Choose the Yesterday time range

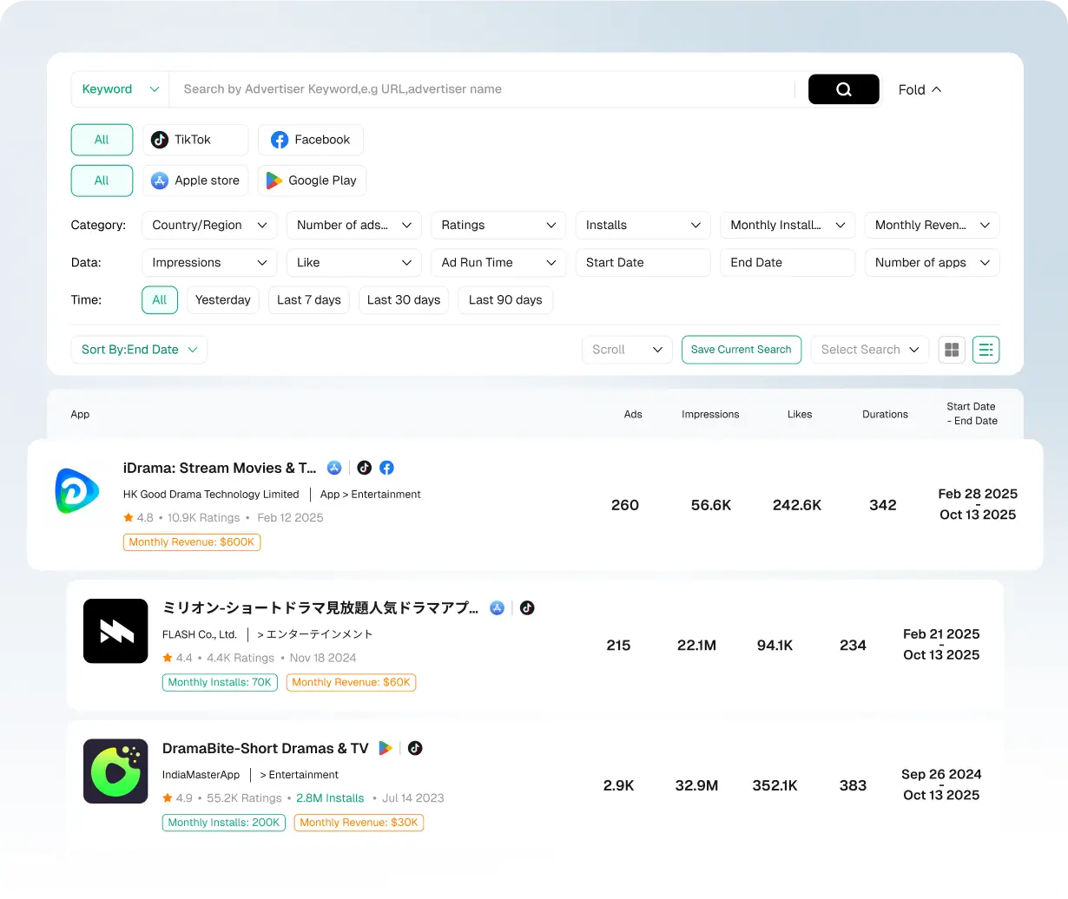[x=222, y=300]
